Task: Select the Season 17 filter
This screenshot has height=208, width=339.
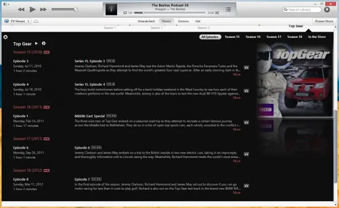Action: tap(274, 37)
